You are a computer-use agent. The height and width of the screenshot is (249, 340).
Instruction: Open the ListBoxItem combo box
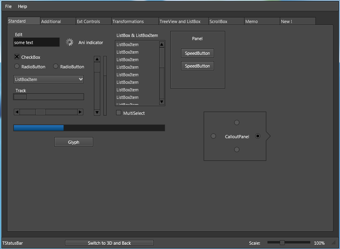point(49,79)
